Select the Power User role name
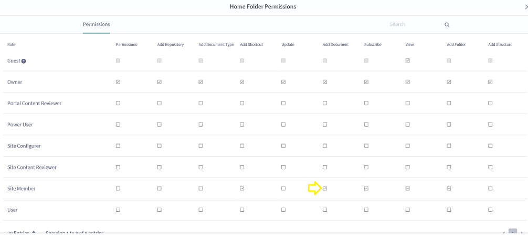The image size is (528, 235). click(20, 125)
